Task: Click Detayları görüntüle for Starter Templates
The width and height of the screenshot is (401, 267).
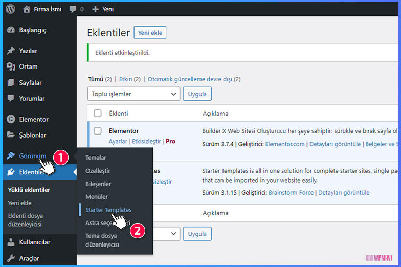Action: coord(344,192)
